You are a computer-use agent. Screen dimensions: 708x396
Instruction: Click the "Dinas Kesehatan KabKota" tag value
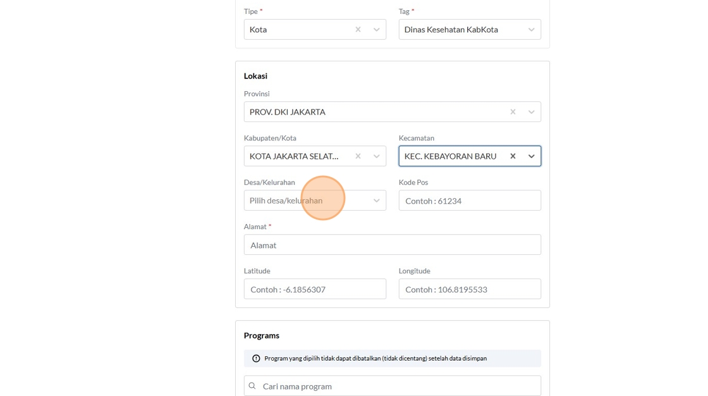[451, 30]
